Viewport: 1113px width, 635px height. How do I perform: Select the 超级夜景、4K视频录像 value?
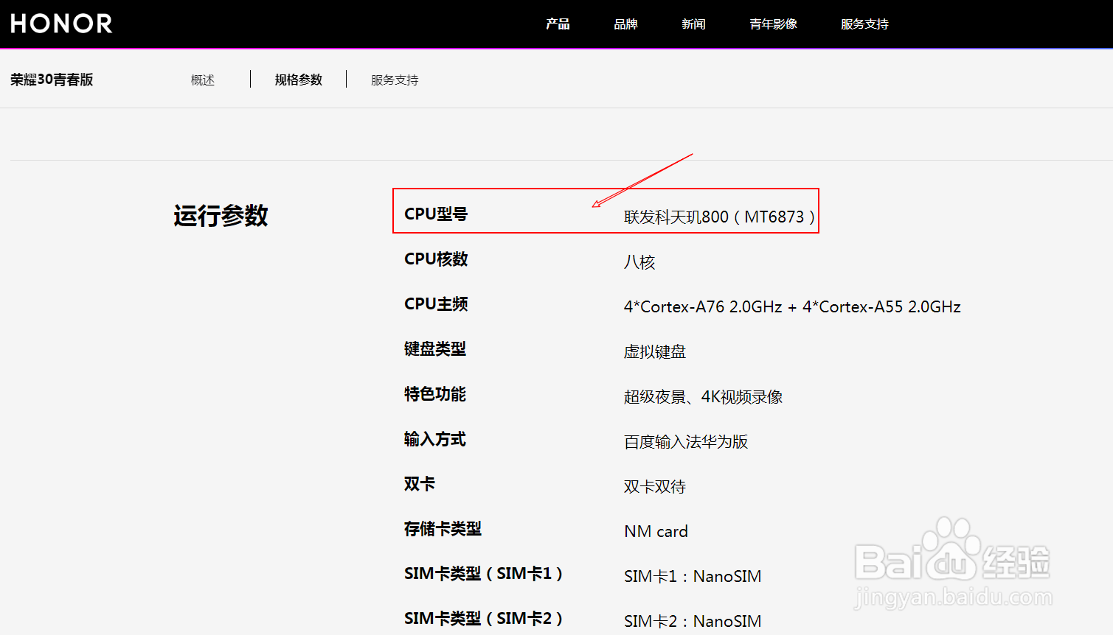tap(703, 397)
